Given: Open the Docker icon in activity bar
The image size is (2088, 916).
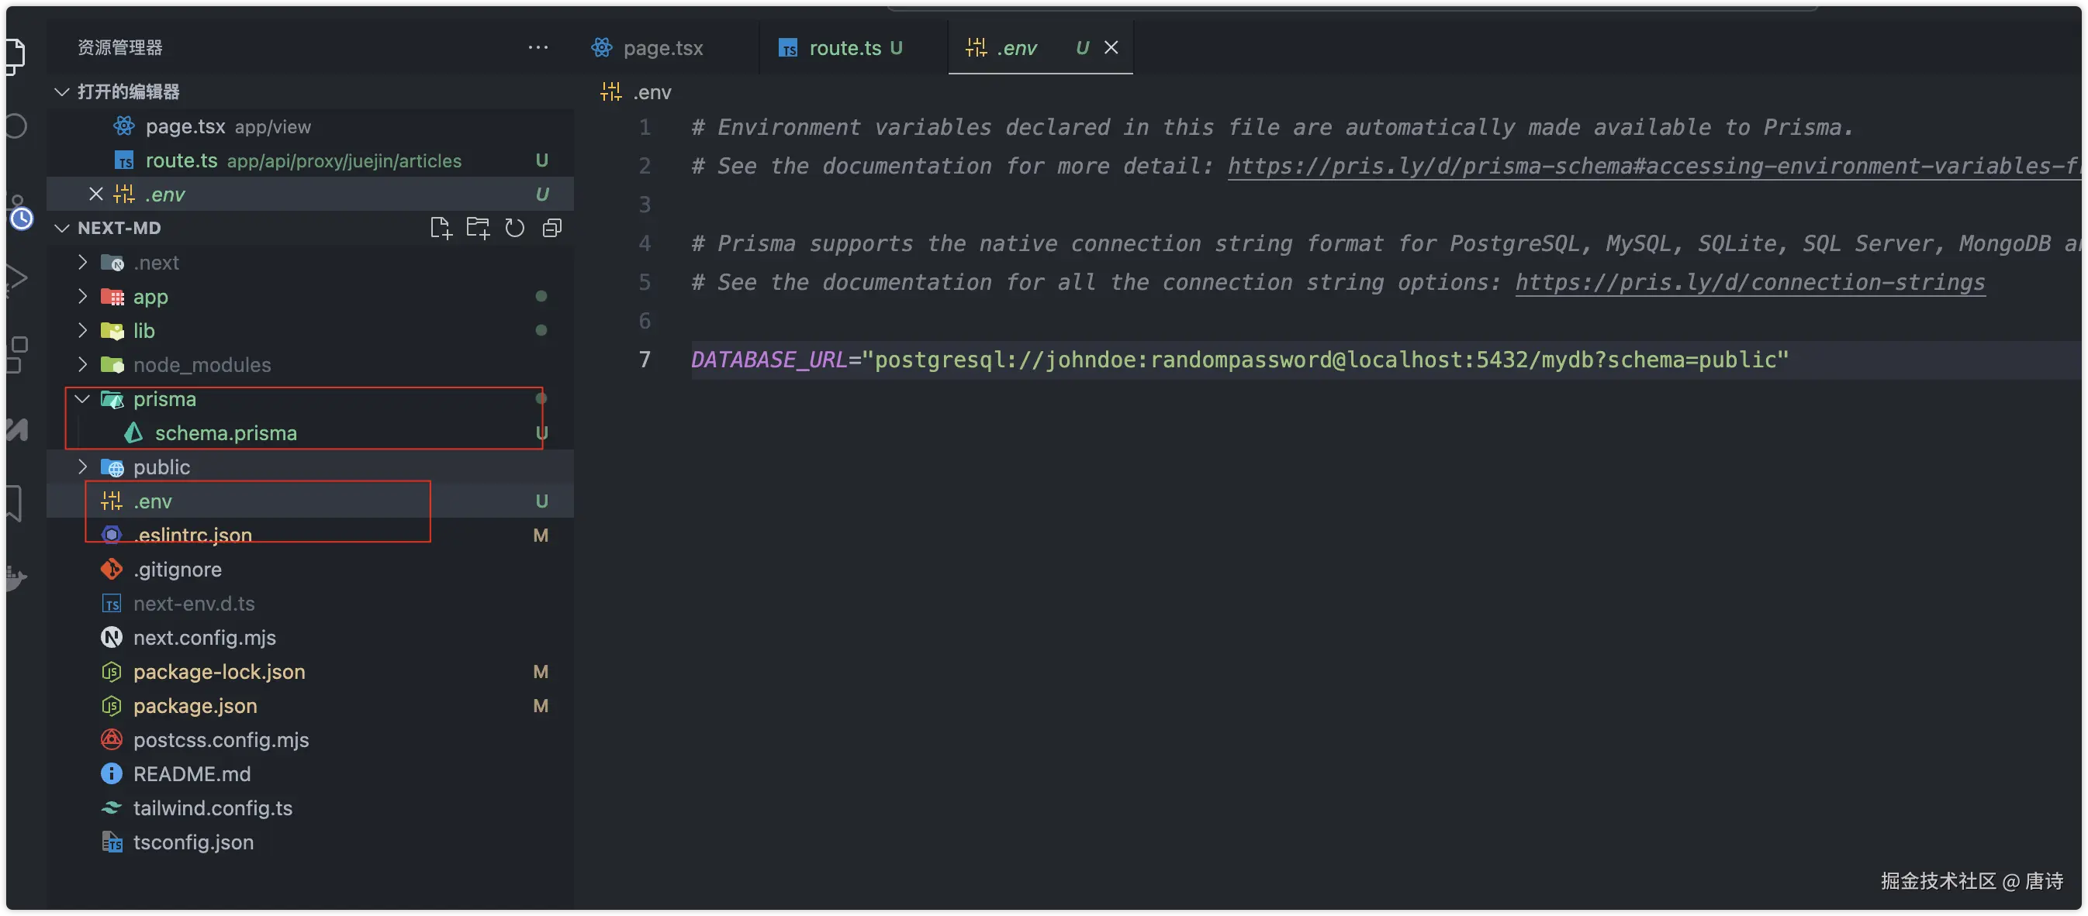Looking at the screenshot, I should [16, 578].
